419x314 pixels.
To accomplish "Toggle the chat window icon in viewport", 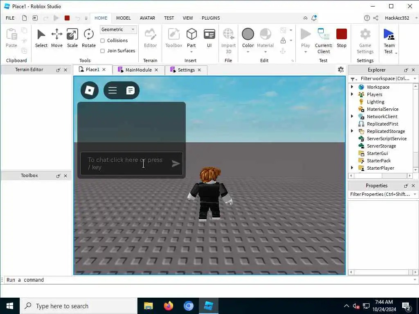I will pos(131,90).
